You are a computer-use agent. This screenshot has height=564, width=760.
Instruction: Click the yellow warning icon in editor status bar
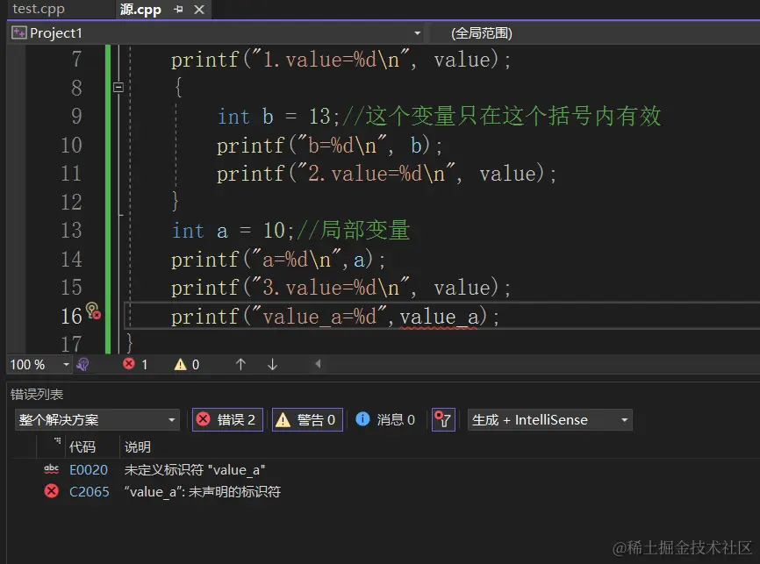[178, 364]
